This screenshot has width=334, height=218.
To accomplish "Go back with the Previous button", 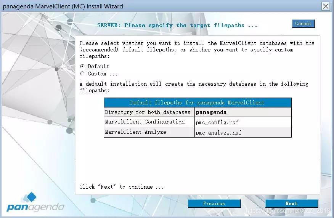I will click(214, 204).
